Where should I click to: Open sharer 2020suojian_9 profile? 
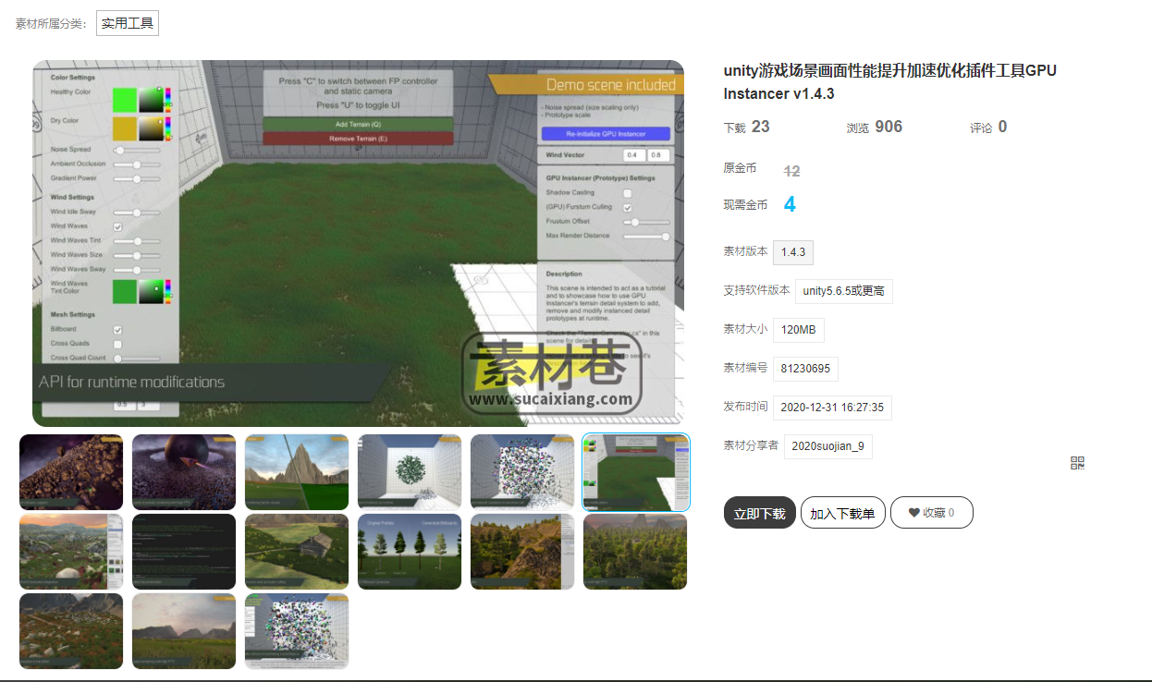(x=827, y=446)
